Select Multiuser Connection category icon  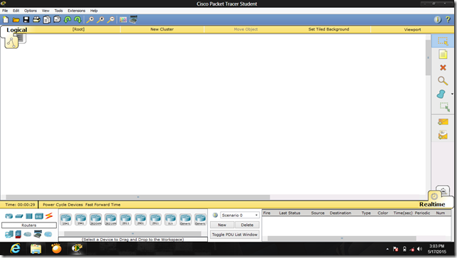(48, 234)
